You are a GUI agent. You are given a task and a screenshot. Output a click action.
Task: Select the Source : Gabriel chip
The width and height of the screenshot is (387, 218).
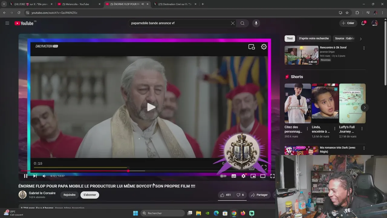[345, 38]
